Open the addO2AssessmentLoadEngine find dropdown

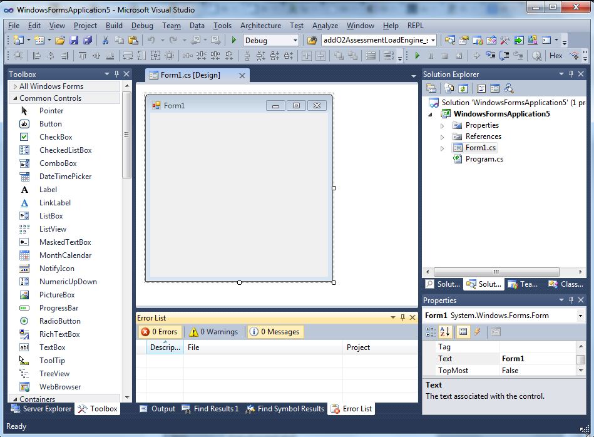click(x=433, y=40)
